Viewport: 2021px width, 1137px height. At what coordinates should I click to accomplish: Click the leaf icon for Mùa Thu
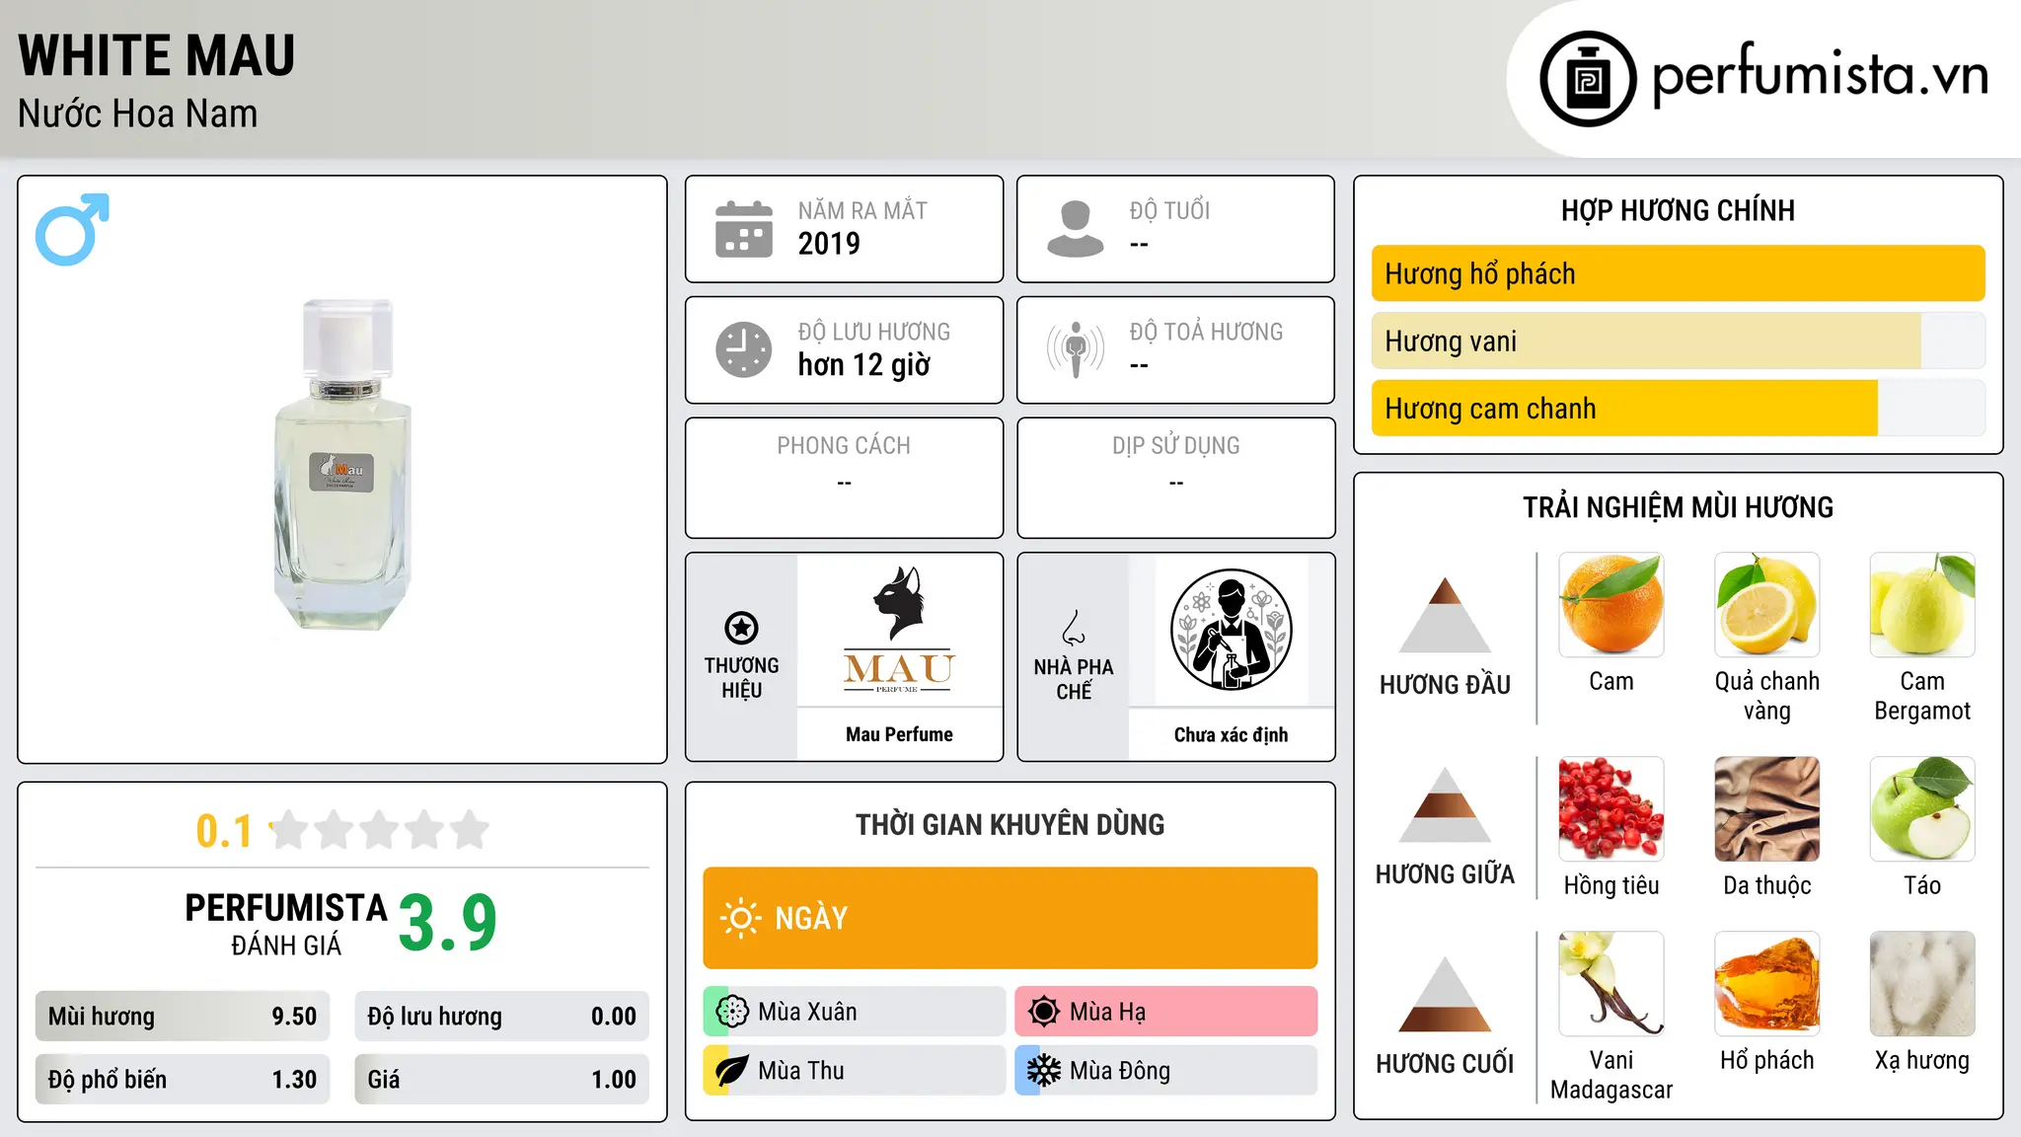pos(732,1071)
